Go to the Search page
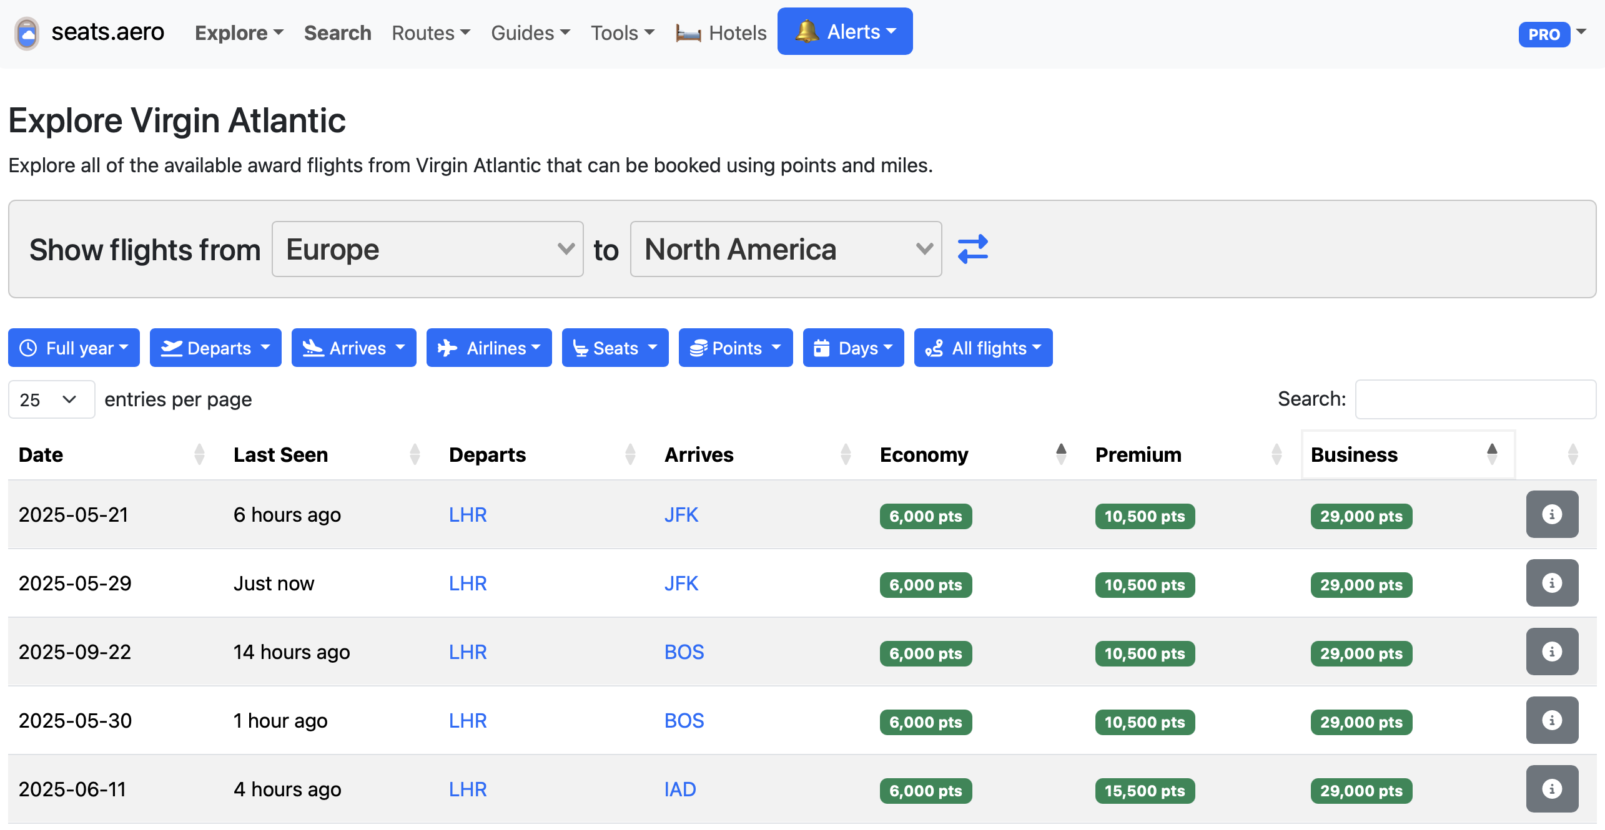Image resolution: width=1605 pixels, height=830 pixels. [338, 32]
